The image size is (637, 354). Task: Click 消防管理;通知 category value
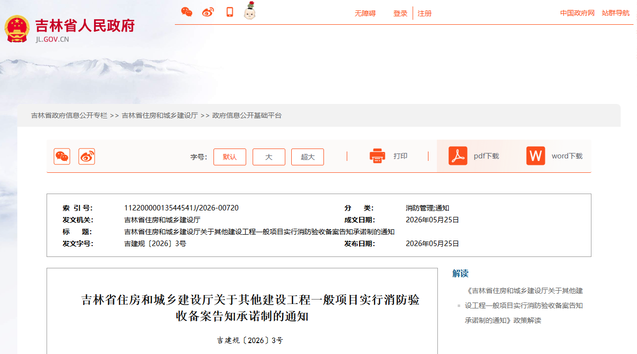pos(427,208)
